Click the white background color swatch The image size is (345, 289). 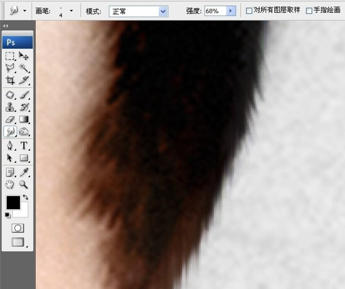tap(24, 212)
